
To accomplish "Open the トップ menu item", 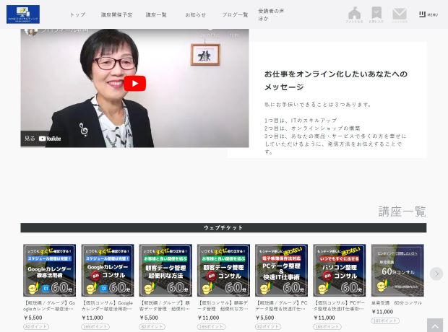I will [77, 14].
